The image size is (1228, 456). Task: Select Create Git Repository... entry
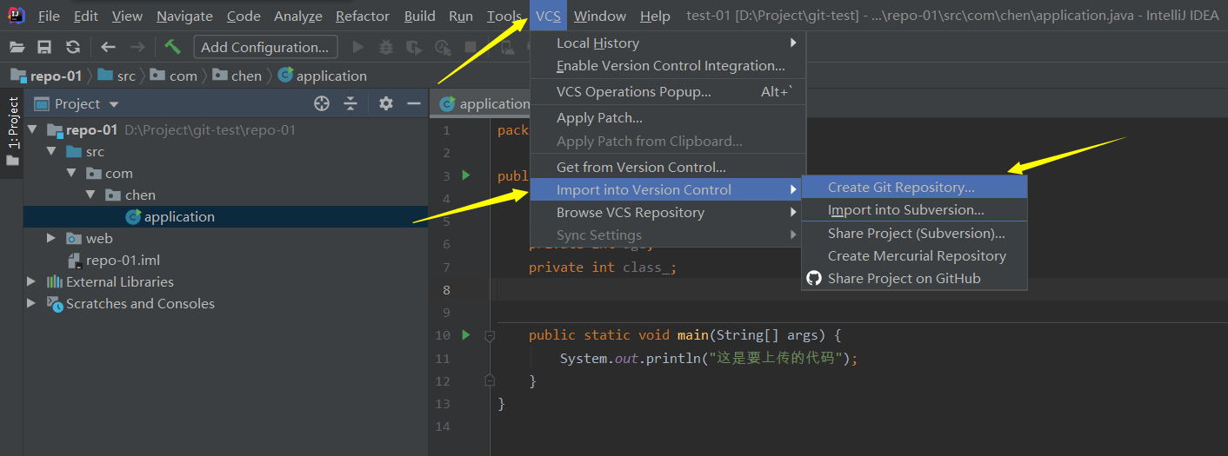[x=914, y=187]
